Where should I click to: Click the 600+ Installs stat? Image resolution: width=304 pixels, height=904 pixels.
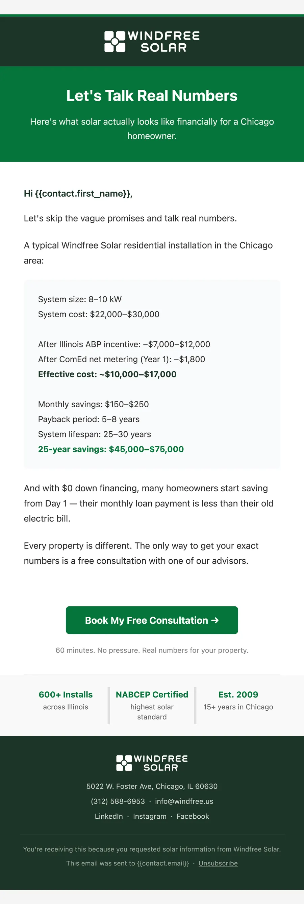click(66, 694)
